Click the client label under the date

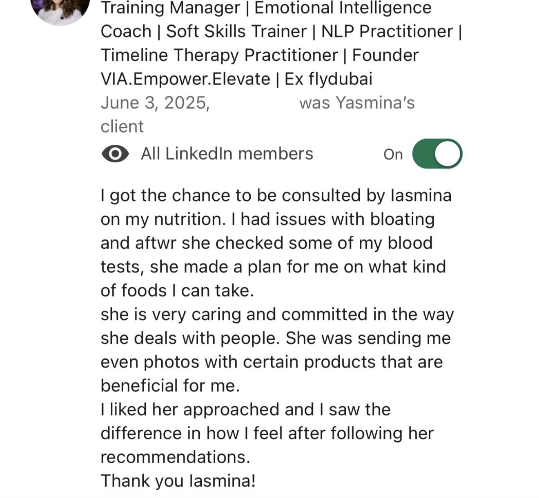[x=122, y=126]
